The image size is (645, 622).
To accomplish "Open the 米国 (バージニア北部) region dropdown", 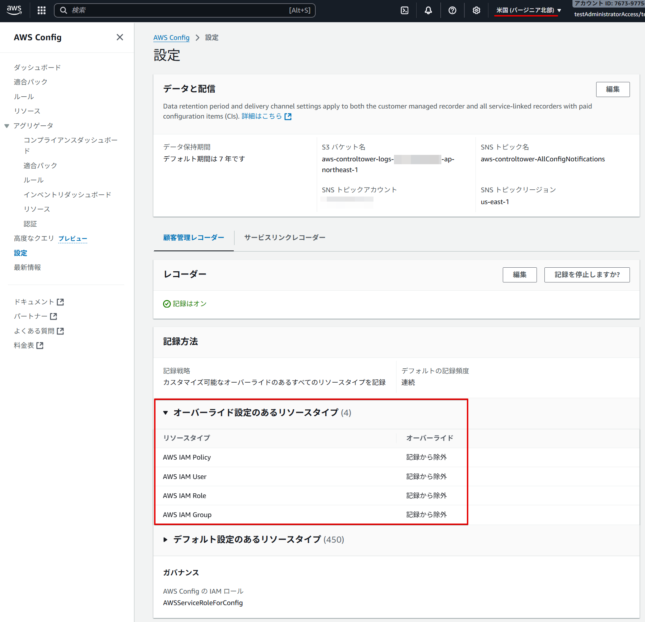I will (528, 10).
